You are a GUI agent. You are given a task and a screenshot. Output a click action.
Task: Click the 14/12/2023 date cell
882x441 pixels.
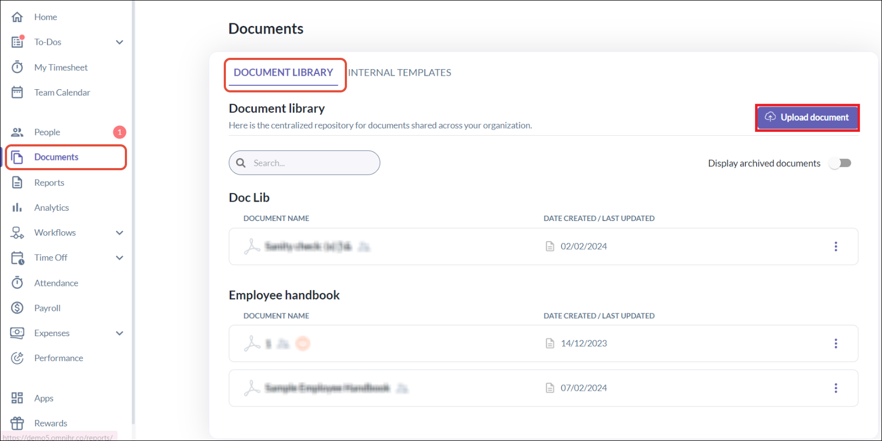click(x=584, y=344)
